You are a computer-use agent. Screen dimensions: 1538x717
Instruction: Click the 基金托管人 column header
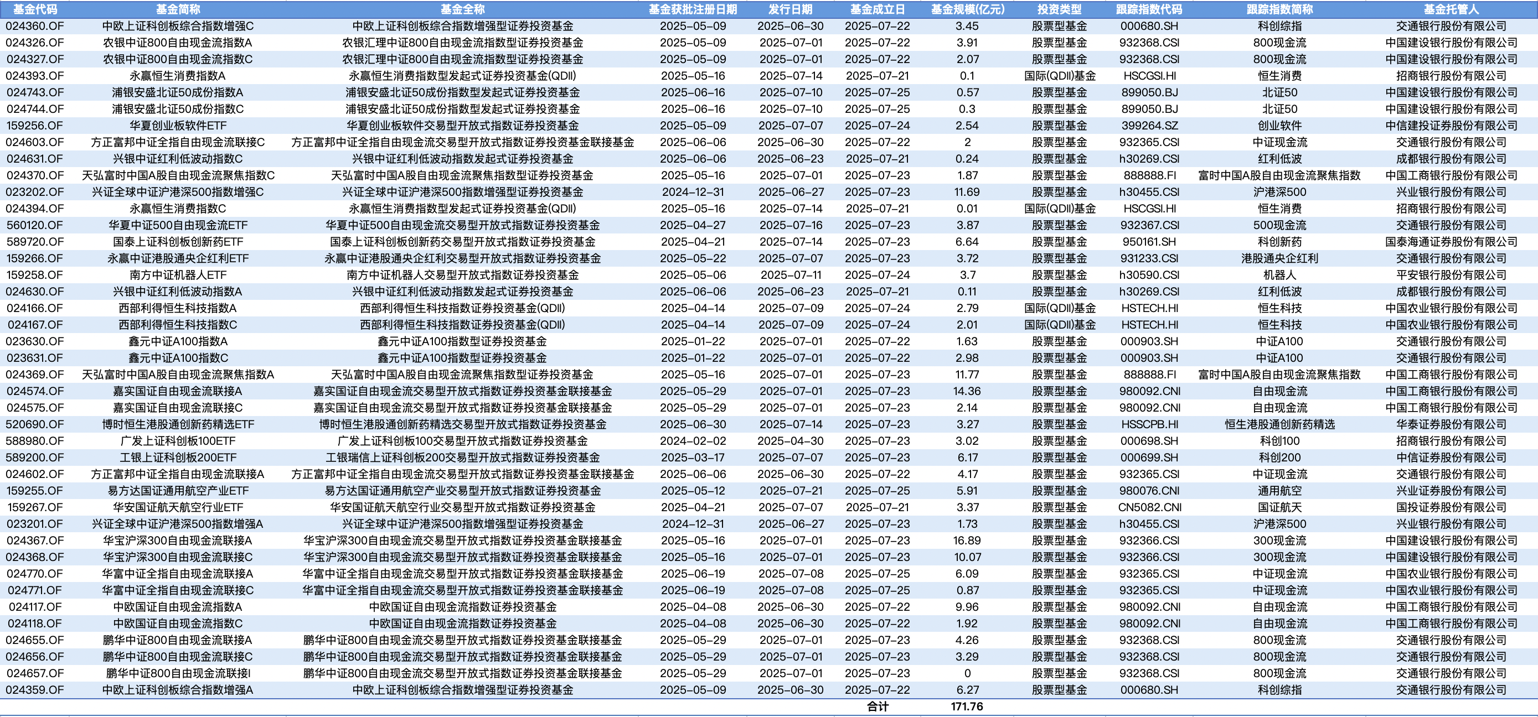point(1452,9)
